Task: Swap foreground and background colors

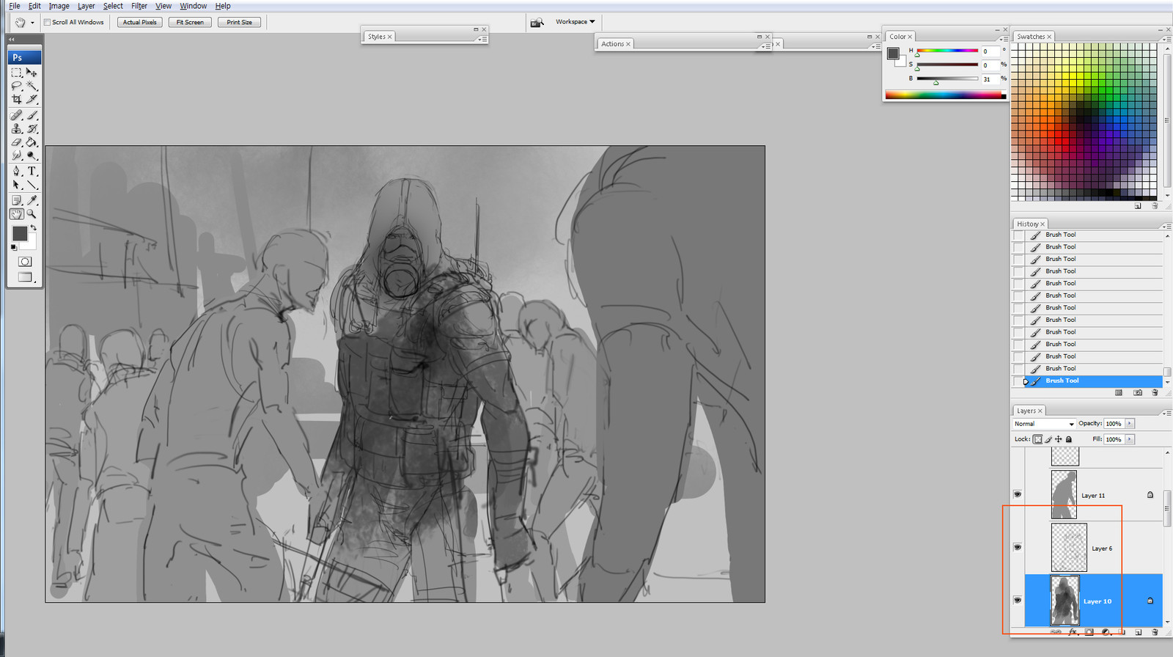Action: [x=34, y=228]
